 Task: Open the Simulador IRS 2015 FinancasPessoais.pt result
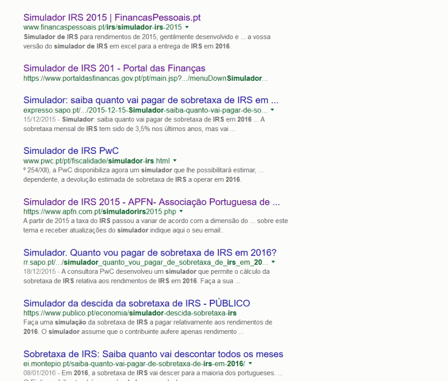[112, 17]
